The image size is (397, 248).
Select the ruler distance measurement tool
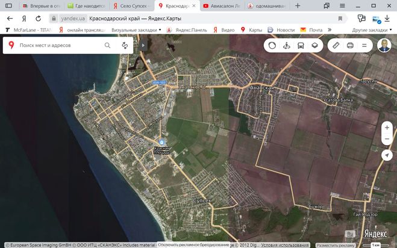336,45
